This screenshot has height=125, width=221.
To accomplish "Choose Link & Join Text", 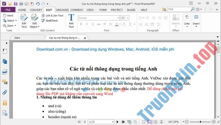I will [x=52, y=15].
